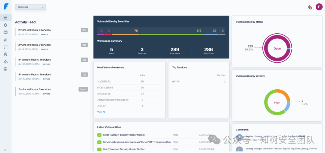Screen dimensions: 325x153
Task: Click Zap tag on Jun 30 4:36 PM activity
Action: (84, 74)
